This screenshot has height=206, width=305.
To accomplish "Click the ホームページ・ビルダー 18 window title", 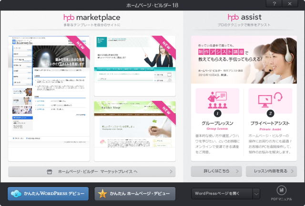I will (x=152, y=5).
